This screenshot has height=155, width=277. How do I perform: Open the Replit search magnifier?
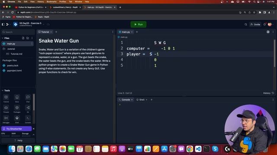click(246, 25)
